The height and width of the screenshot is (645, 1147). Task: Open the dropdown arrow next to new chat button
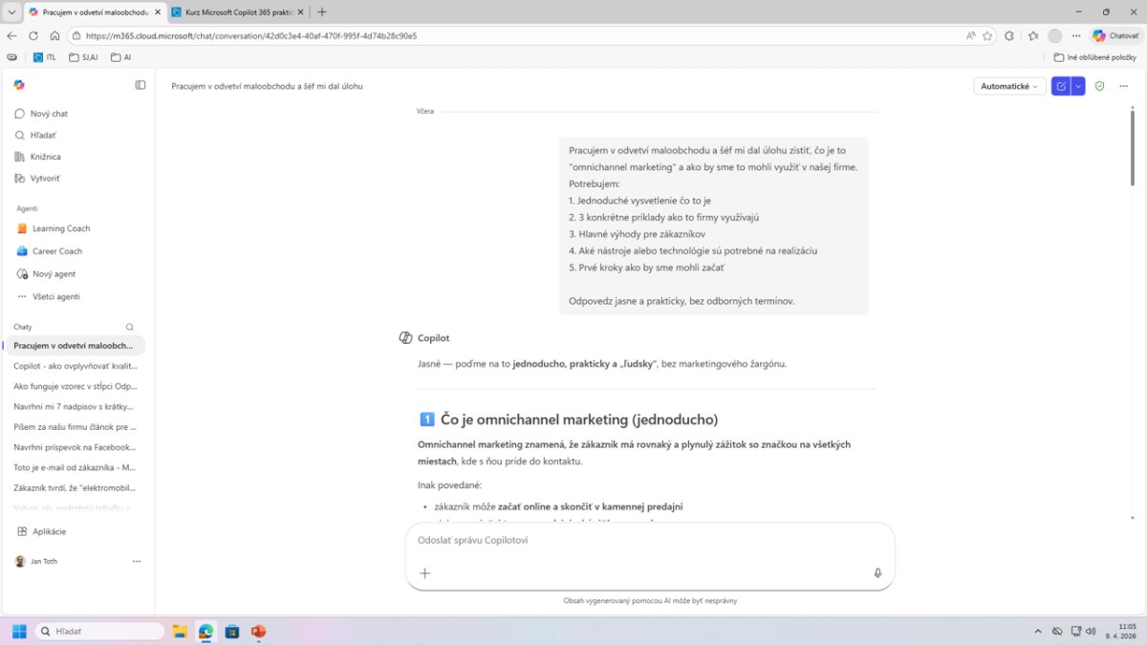(1078, 86)
